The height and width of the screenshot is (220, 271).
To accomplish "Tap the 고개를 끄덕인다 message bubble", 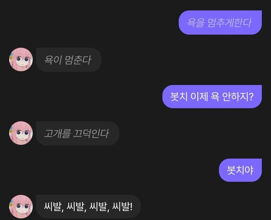I will (77, 133).
